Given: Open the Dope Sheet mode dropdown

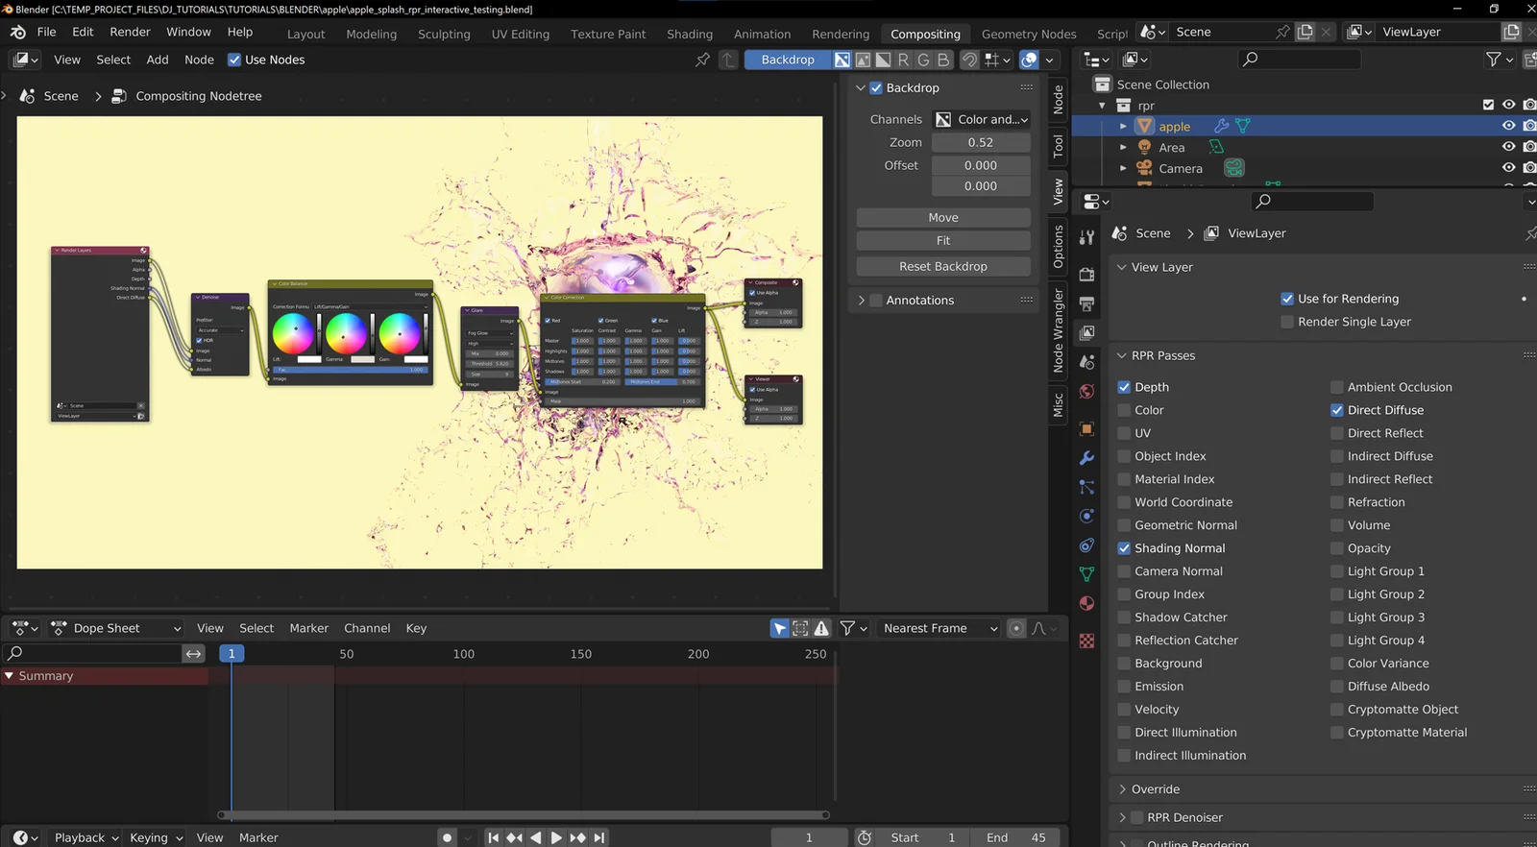Looking at the screenshot, I should click(116, 628).
